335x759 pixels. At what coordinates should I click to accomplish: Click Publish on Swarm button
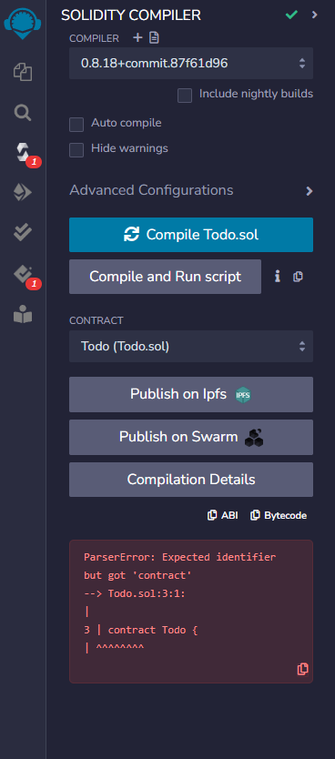point(191,437)
